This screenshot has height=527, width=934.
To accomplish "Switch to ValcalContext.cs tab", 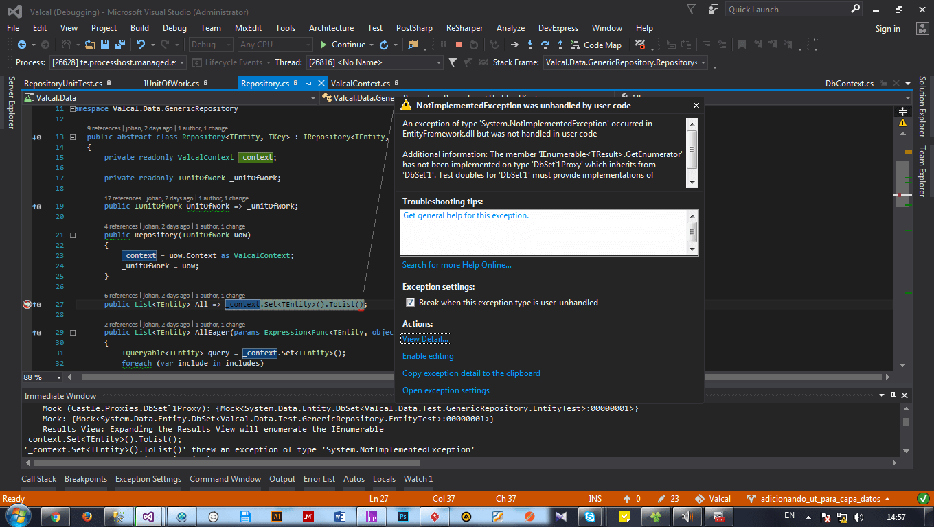I will (360, 84).
